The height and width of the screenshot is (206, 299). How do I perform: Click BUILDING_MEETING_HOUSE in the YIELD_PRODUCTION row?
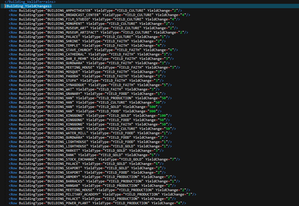point(70,190)
